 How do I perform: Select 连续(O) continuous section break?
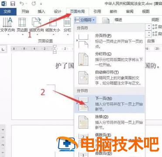click(x=110, y=122)
